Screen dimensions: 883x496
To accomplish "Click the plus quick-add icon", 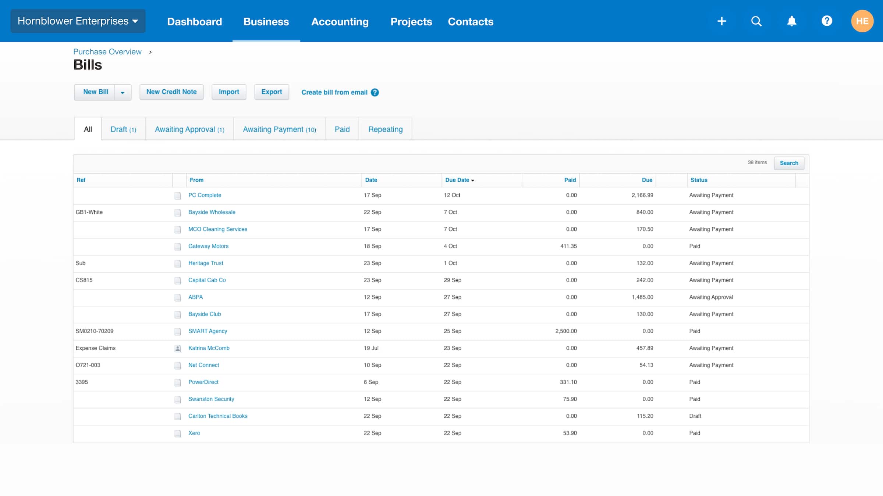I will pos(722,21).
